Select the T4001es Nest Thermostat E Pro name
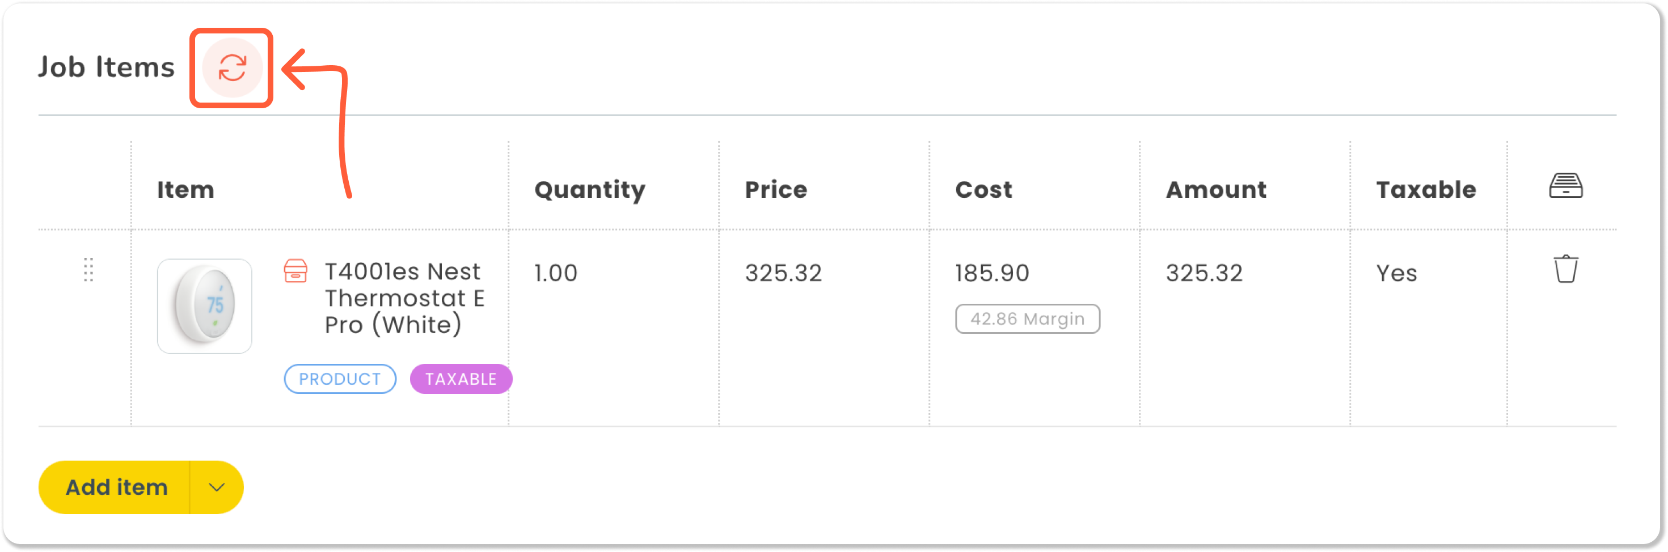The width and height of the screenshot is (1668, 552). tap(405, 298)
